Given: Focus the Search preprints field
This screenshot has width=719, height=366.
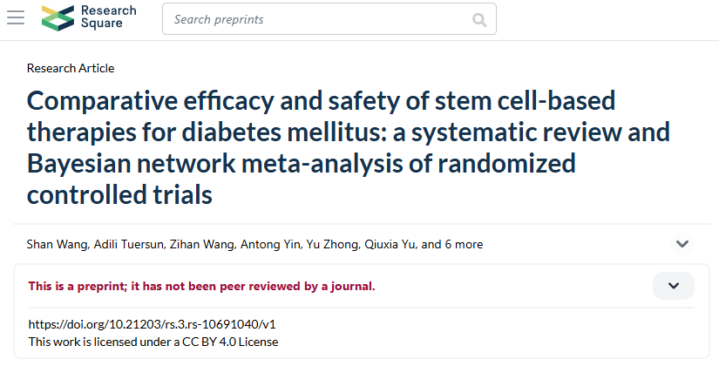Looking at the screenshot, I should click(329, 19).
